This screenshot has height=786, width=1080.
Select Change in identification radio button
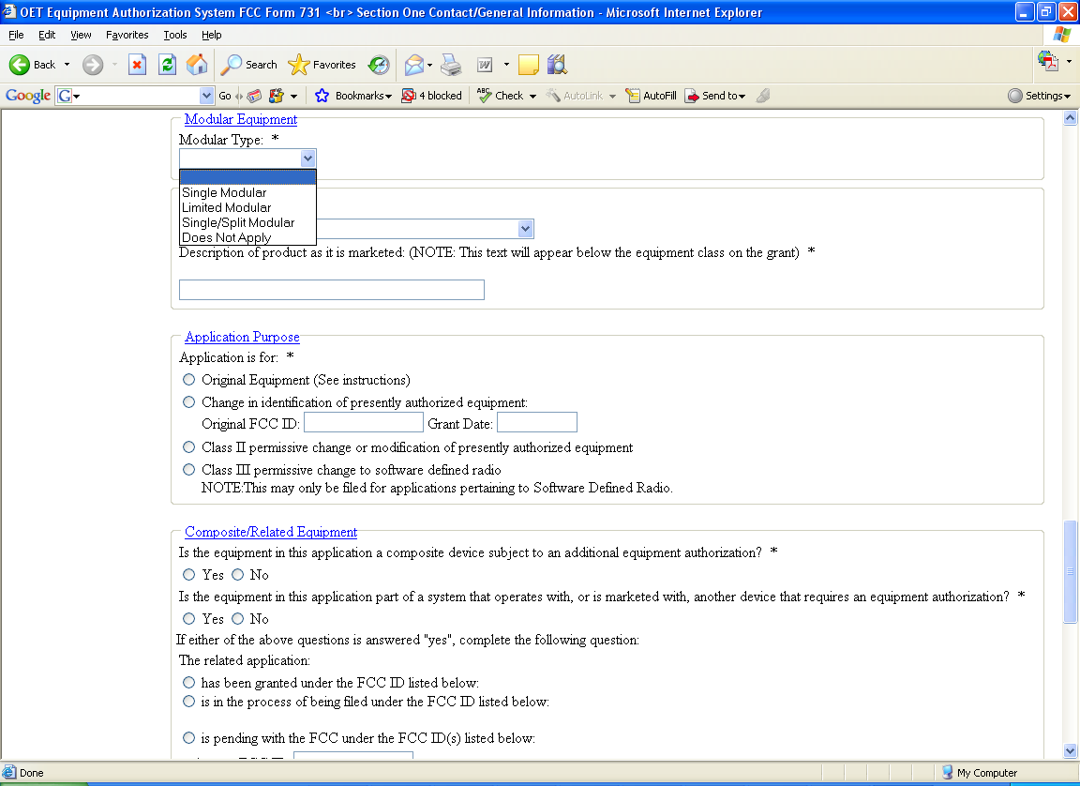click(x=188, y=401)
